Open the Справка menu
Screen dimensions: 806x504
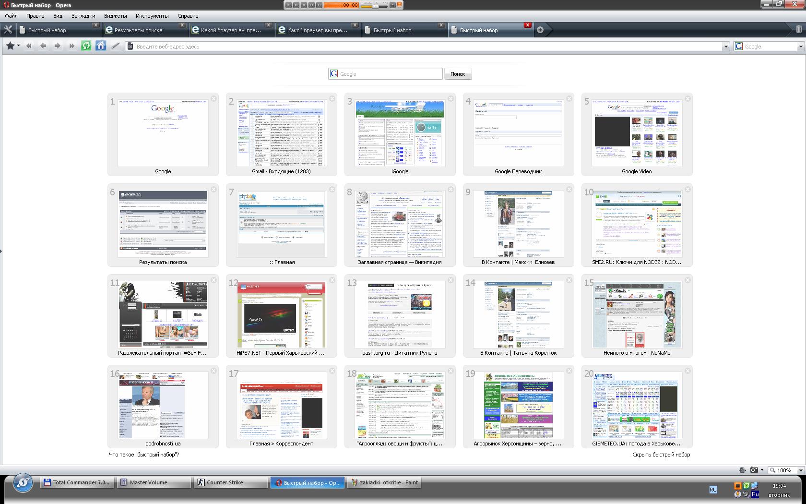[x=188, y=16]
